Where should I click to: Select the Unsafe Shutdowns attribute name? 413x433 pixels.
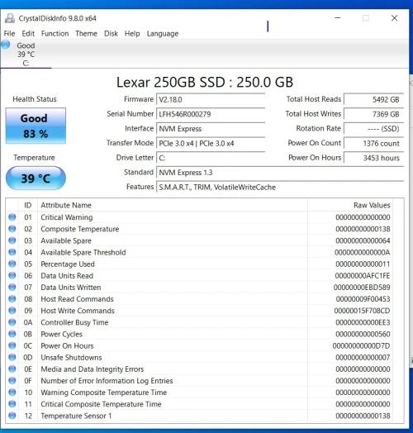pos(71,358)
